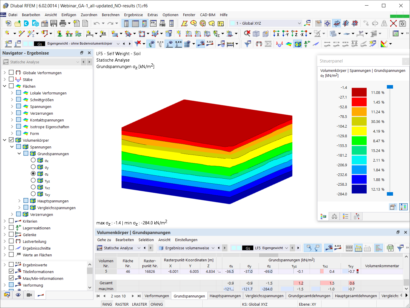Open the console window icon
Screen dimensions: 410x308
[153, 23]
